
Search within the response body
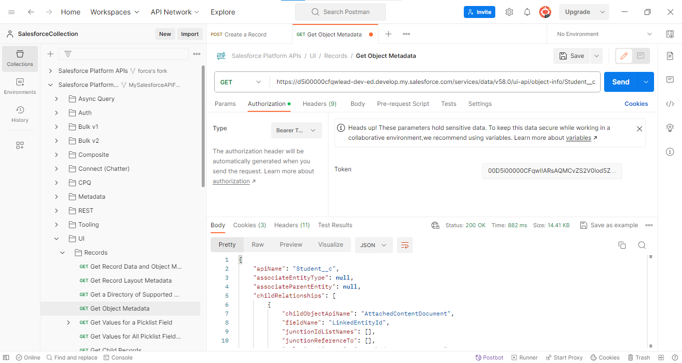coord(642,245)
